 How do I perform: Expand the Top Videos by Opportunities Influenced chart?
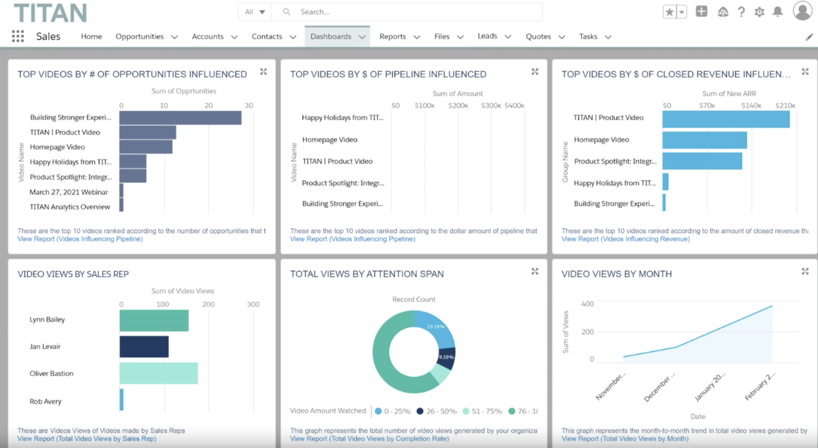[264, 72]
